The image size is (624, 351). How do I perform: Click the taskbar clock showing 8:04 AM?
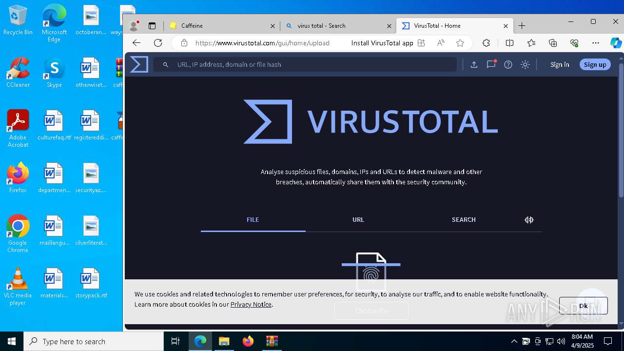click(x=582, y=341)
